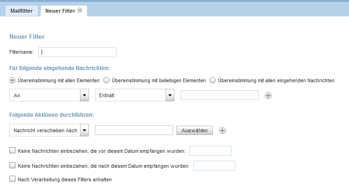Screen dimensions: 349x193
Task: Tick checkbox for messages after date
Action: [13, 165]
